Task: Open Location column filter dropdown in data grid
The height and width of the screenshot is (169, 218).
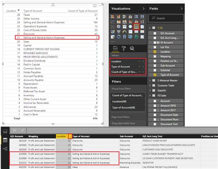Action: coord(70,136)
